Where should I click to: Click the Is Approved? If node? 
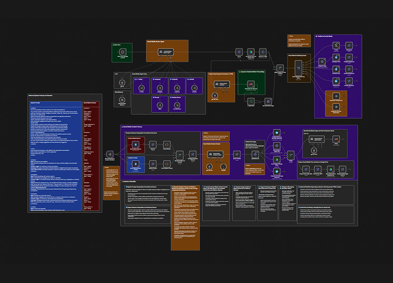[x=251, y=101]
